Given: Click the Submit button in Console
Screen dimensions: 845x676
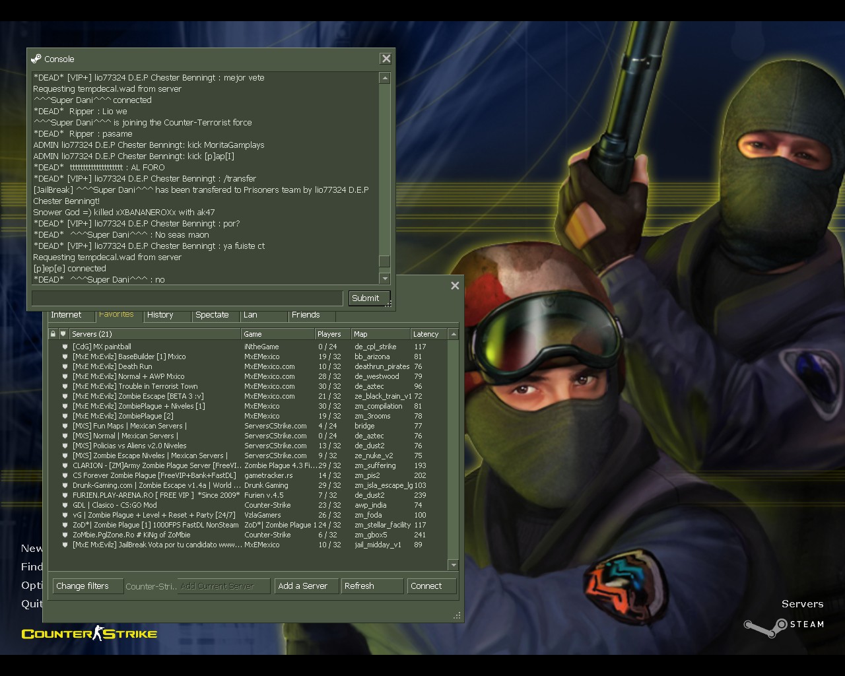Looking at the screenshot, I should 369,298.
